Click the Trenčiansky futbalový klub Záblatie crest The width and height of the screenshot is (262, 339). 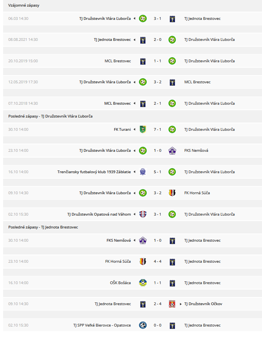pos(143,172)
